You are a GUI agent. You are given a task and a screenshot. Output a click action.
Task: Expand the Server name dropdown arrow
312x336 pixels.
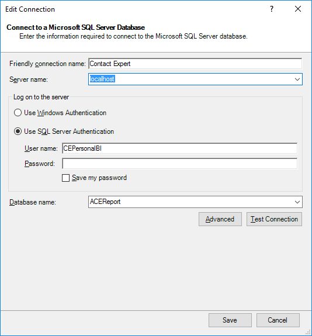point(297,79)
